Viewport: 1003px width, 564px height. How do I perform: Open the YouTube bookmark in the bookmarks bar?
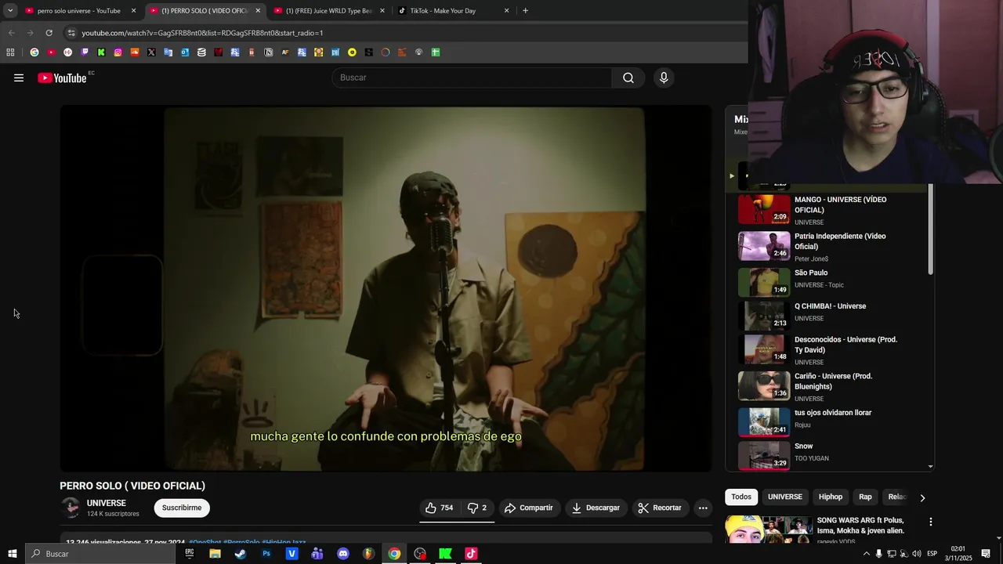tap(51, 52)
